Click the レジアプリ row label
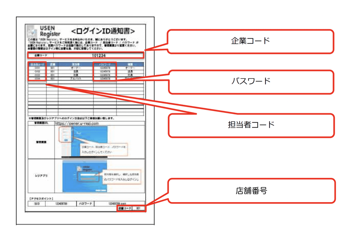The height and width of the screenshot is (241, 355). pos(41,176)
